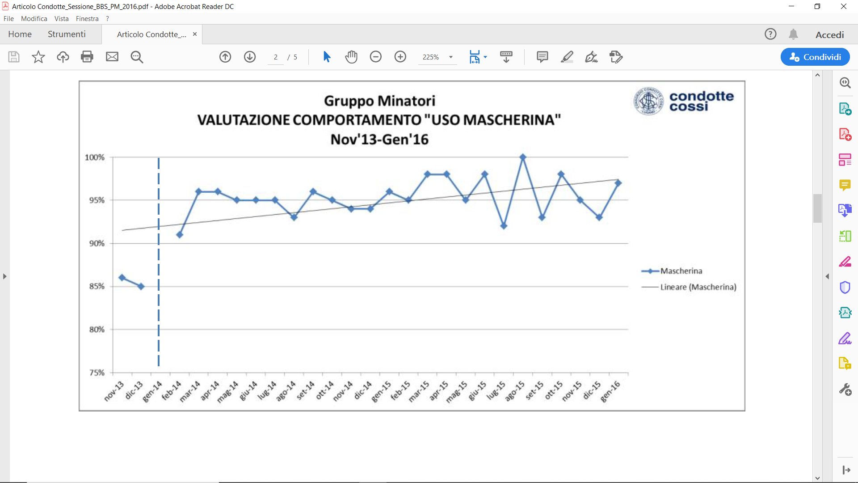Viewport: 858px width, 483px height.
Task: Open the Modifica menu
Action: coord(34,19)
